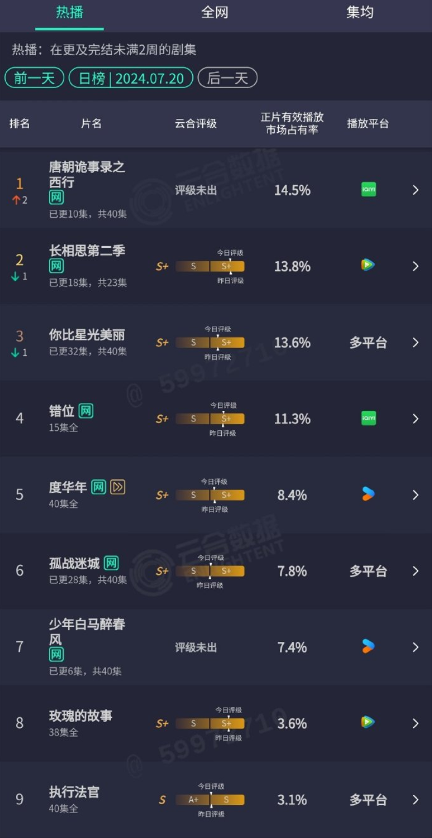Click iQIYI platform icon in 错位 row

pos(368,418)
